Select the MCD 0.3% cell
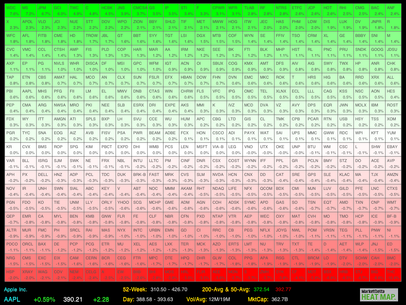The width and height of the screenshot is (406, 305). [251, 108]
